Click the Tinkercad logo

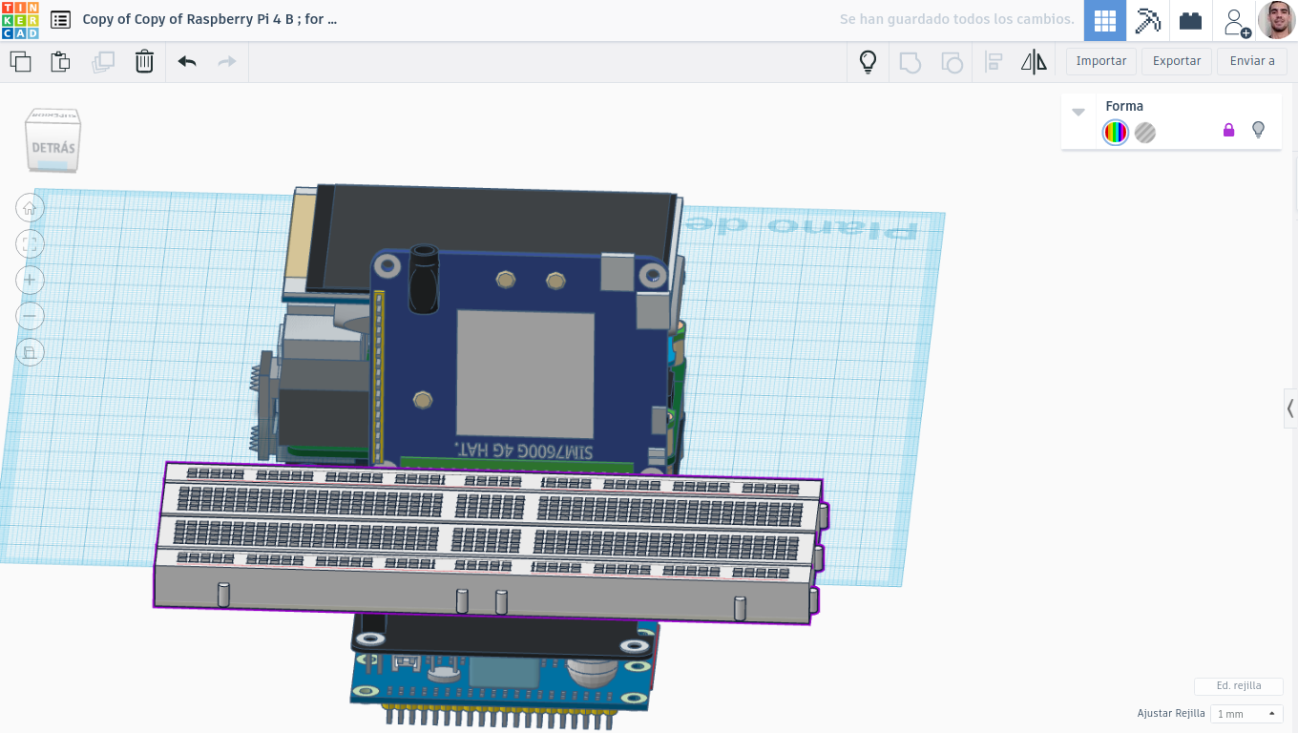(20, 20)
